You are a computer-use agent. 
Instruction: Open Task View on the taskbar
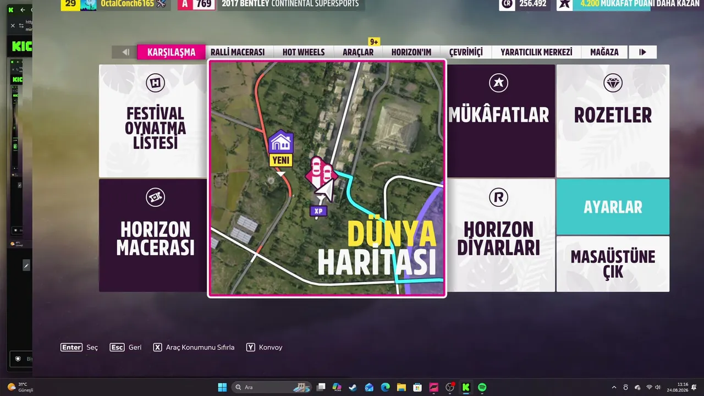point(321,387)
